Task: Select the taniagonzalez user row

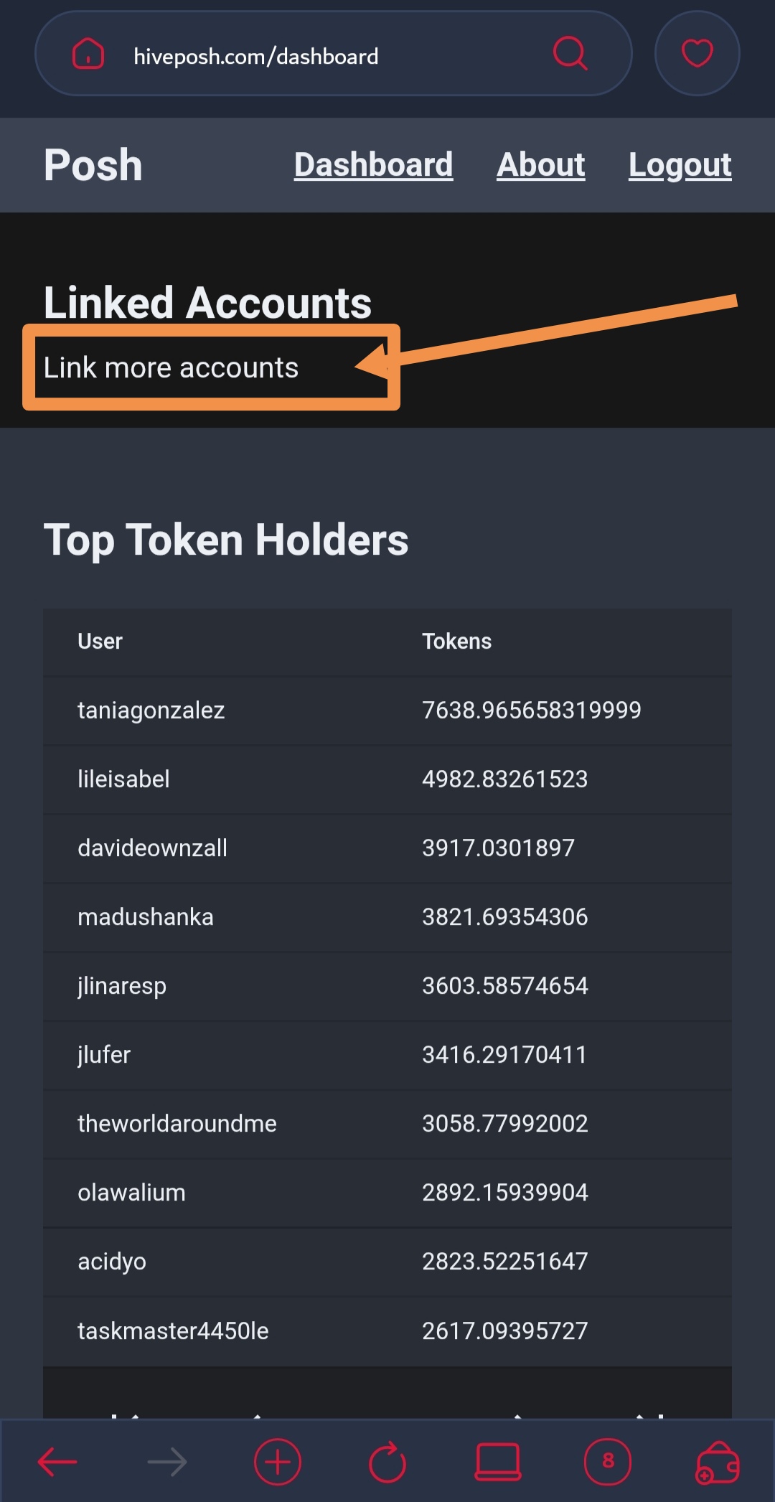Action: click(x=387, y=710)
